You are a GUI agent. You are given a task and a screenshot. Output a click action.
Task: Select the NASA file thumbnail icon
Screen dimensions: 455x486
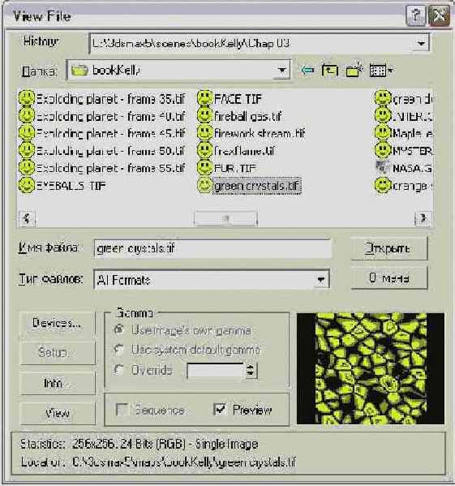tap(382, 168)
